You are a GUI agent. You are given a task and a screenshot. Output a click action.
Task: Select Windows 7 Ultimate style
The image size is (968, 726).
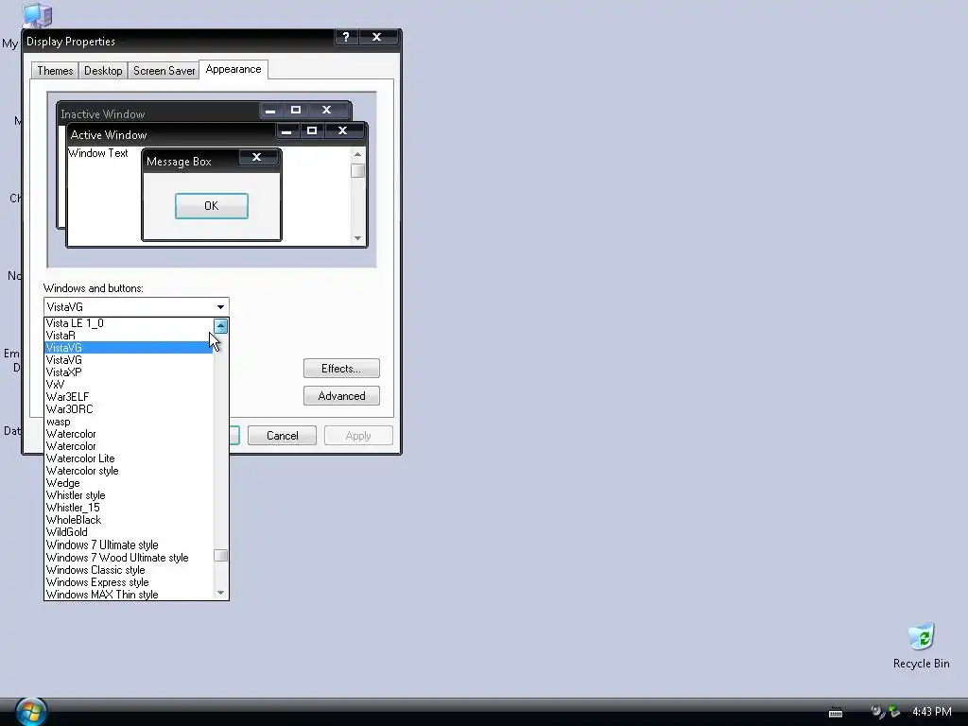(129, 545)
